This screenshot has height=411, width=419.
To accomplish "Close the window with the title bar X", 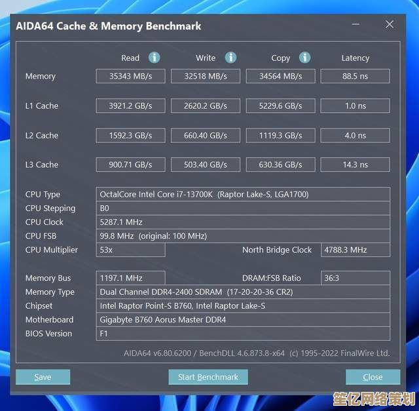I will pos(390,26).
